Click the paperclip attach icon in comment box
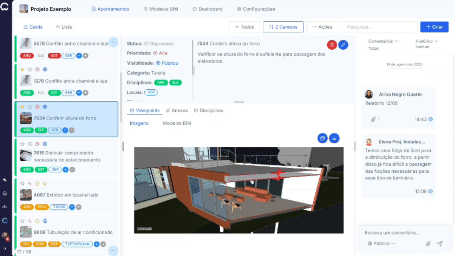The image size is (454, 256). 428,244
